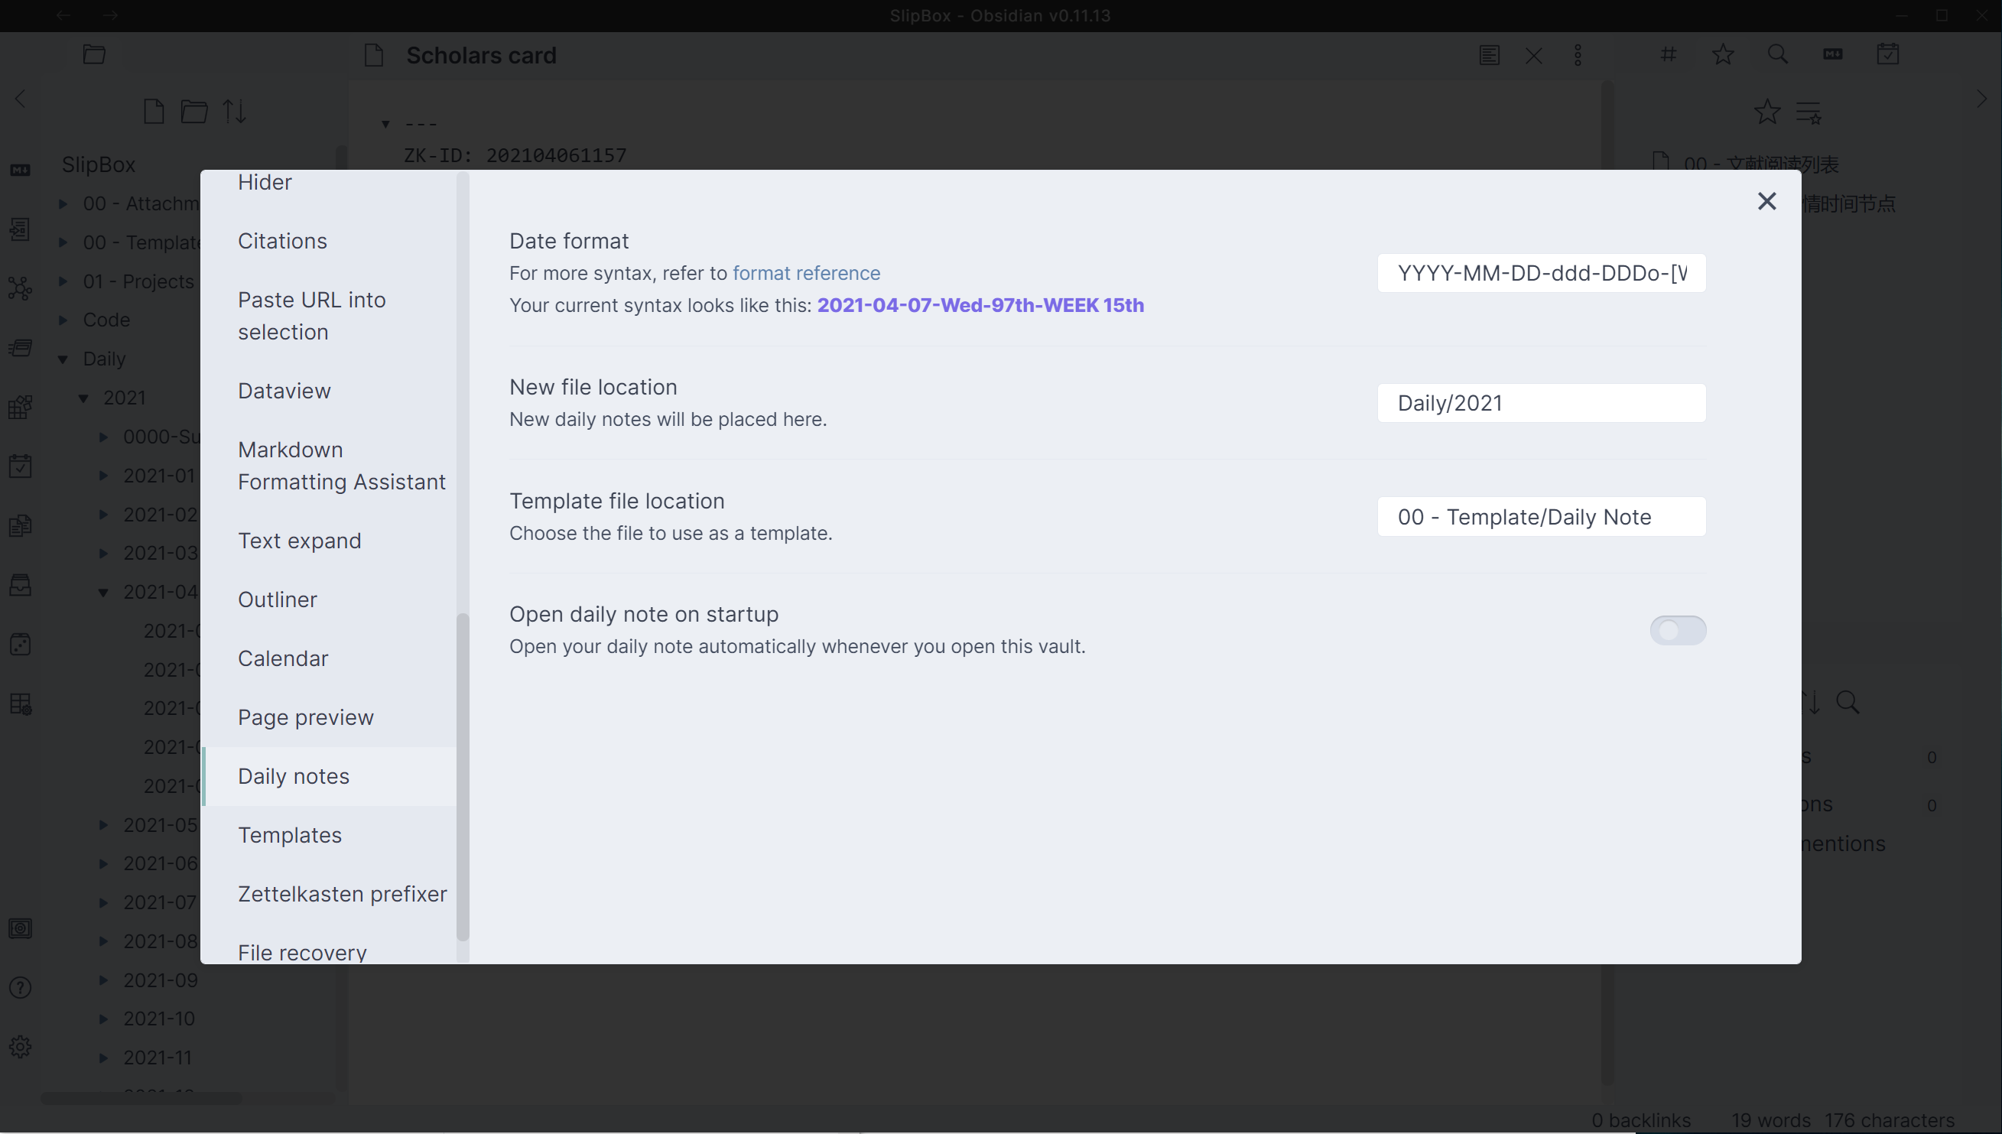This screenshot has width=2002, height=1134.
Task: Open the tags pane with the hashtag icon
Action: (x=1668, y=54)
